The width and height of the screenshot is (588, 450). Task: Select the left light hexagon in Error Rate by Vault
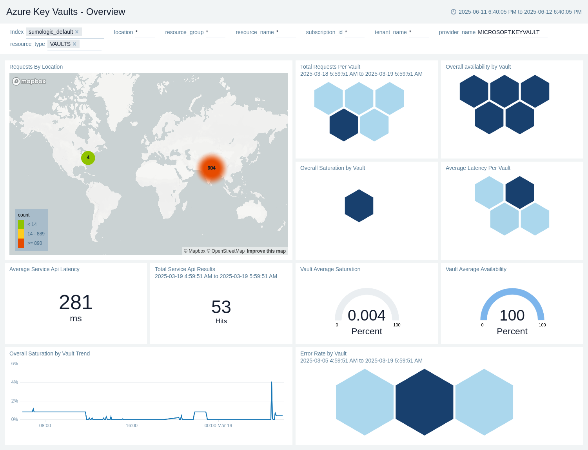point(365,402)
